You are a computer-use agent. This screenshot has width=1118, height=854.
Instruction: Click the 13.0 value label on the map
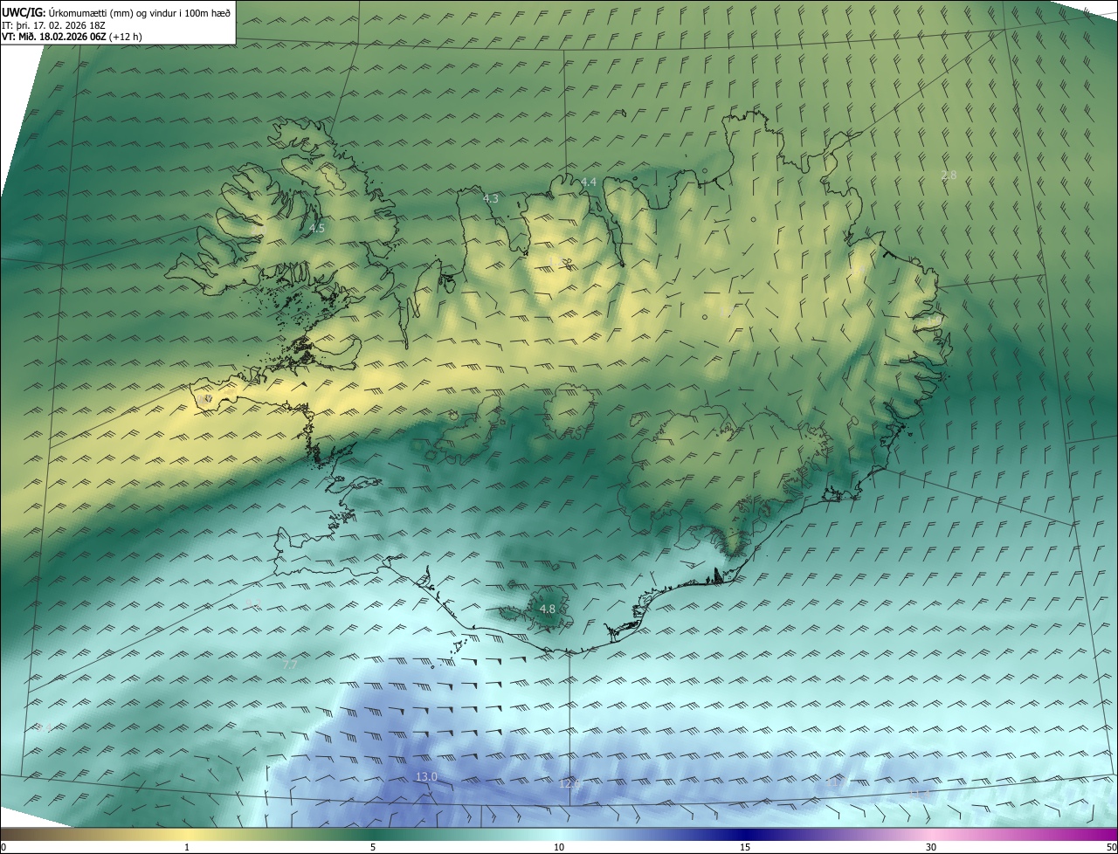426,776
